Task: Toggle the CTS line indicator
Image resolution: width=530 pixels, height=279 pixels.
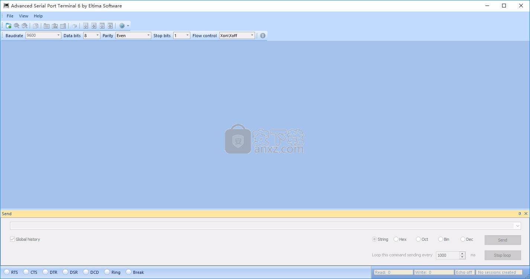Action: tap(26, 272)
